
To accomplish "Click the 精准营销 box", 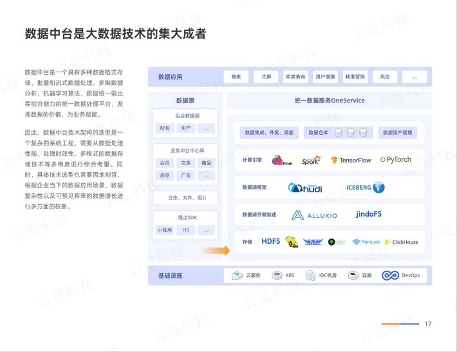I will [x=355, y=77].
